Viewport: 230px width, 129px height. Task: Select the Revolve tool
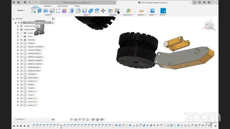click(x=46, y=11)
